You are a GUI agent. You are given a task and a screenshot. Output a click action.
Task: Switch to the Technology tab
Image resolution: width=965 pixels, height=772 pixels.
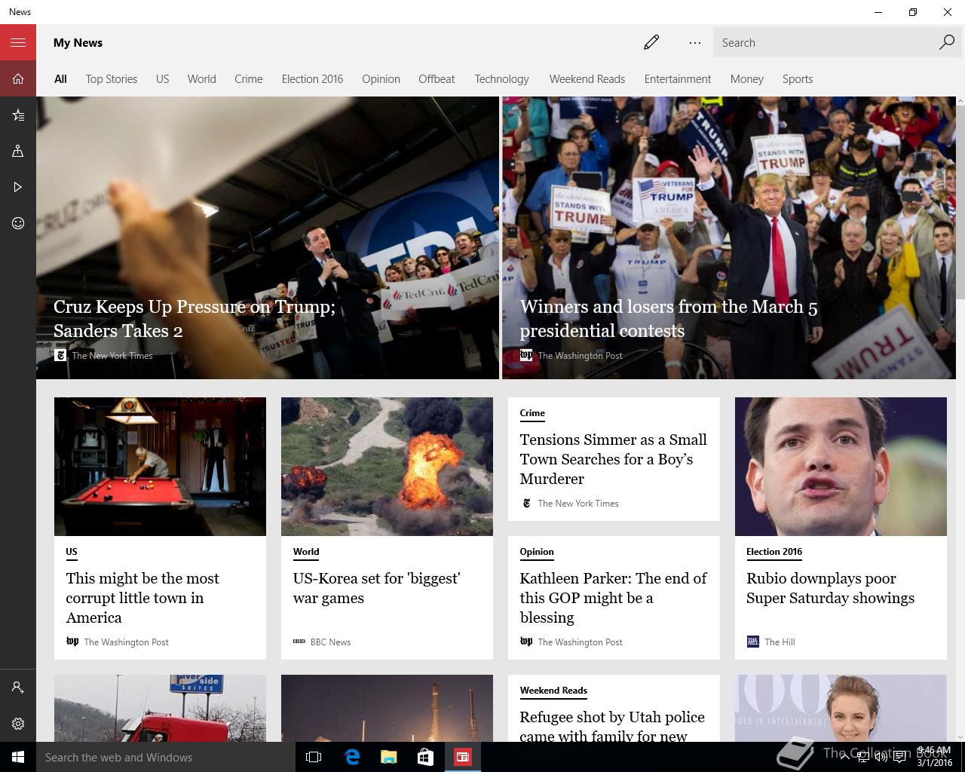pyautogui.click(x=501, y=78)
